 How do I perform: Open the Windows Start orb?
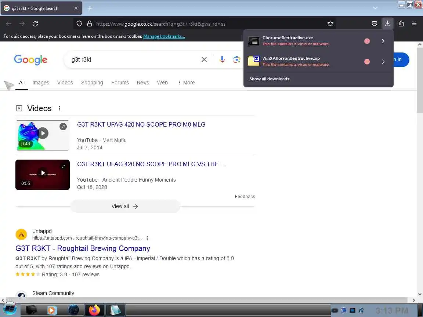point(10,309)
